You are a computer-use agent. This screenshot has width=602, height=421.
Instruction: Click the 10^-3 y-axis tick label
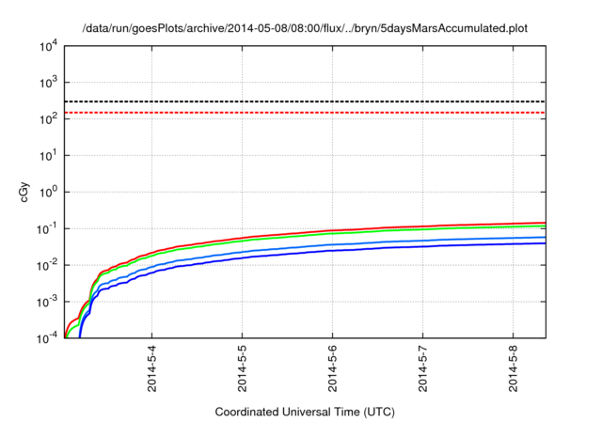coord(47,302)
